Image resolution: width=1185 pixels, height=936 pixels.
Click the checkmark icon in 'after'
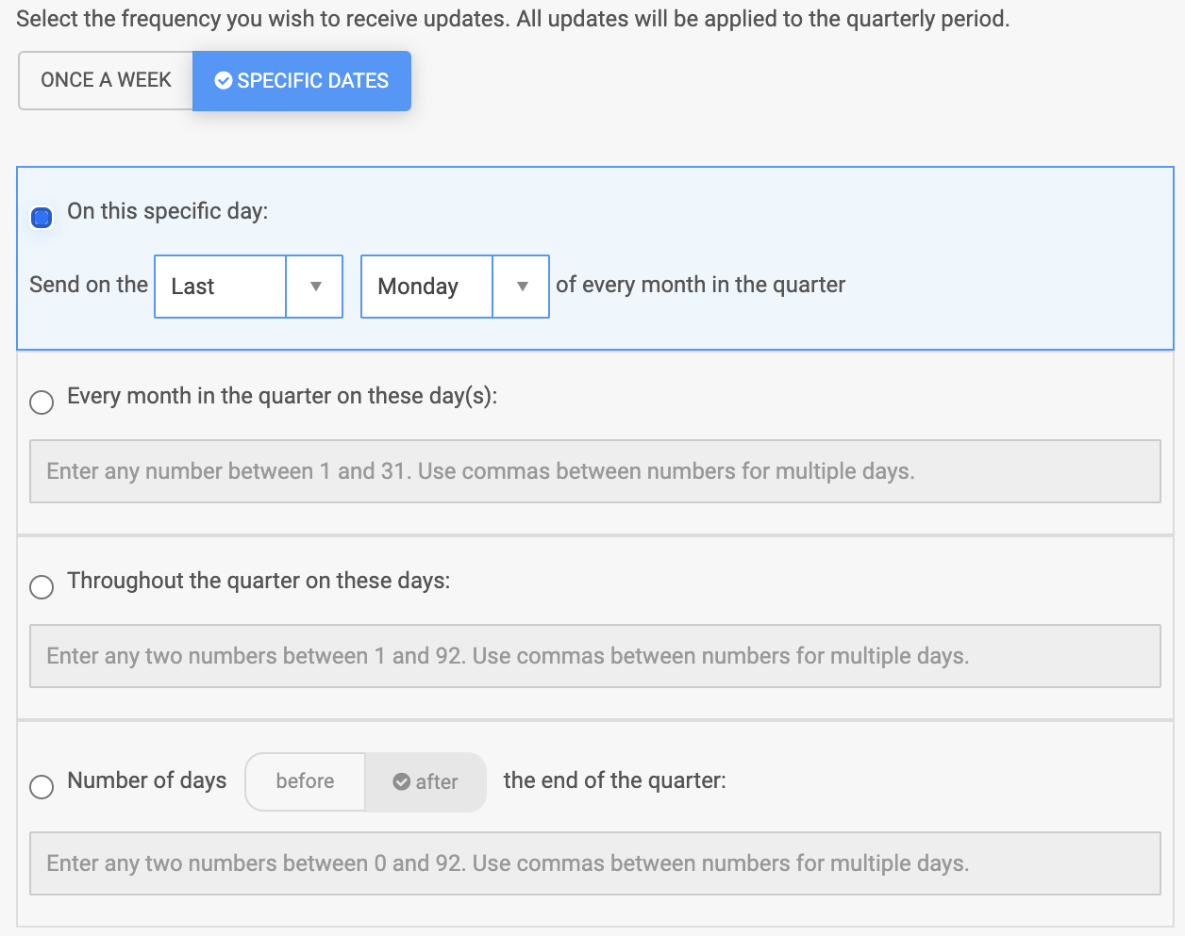tap(402, 781)
